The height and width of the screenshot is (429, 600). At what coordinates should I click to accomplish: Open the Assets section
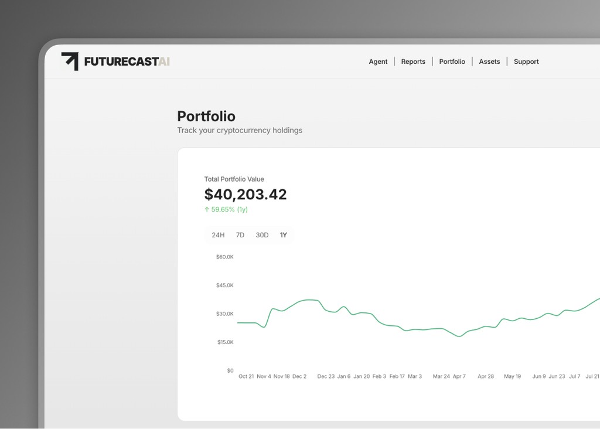click(489, 62)
